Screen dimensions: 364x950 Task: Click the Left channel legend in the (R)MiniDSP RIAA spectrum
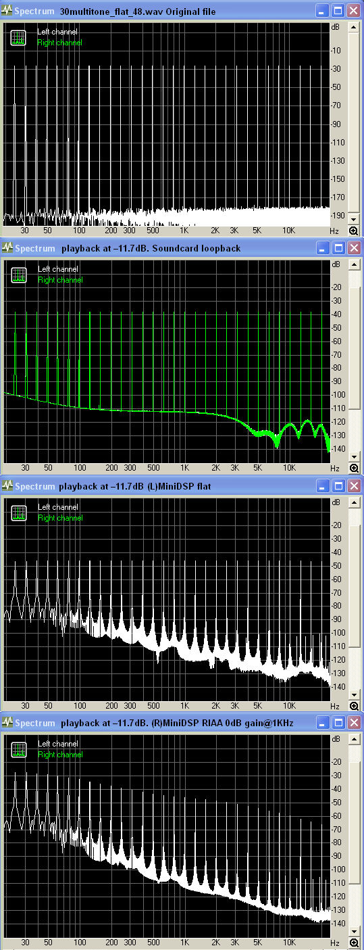[57, 743]
